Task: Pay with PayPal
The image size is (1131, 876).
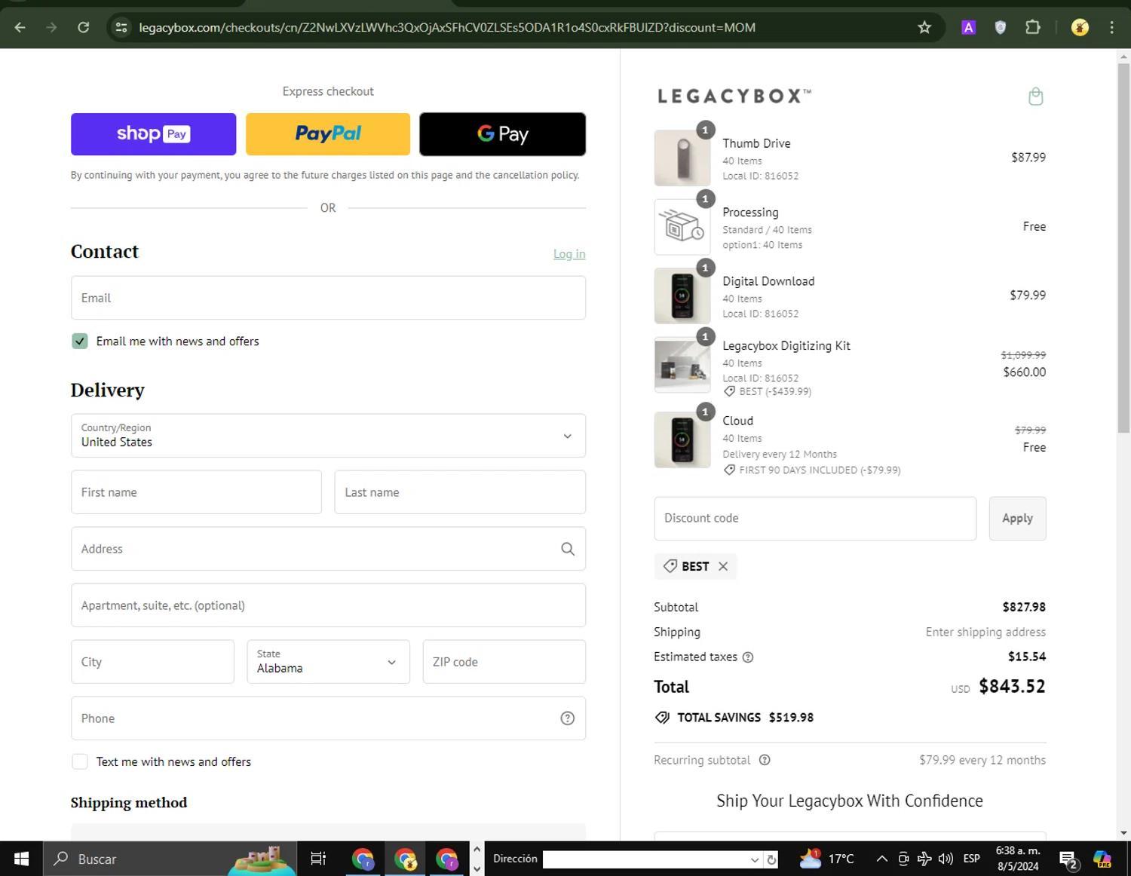Action: (x=328, y=134)
